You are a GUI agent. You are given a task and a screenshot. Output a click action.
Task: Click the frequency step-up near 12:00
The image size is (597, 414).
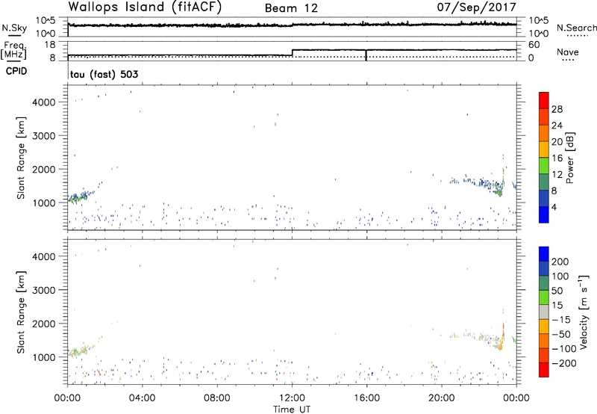[x=292, y=52]
